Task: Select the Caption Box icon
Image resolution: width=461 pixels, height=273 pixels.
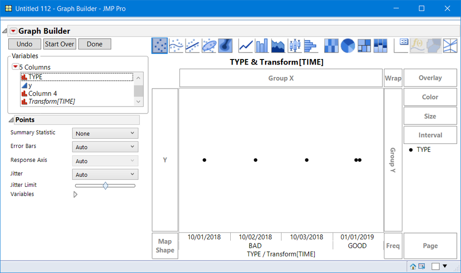Action: [401, 46]
